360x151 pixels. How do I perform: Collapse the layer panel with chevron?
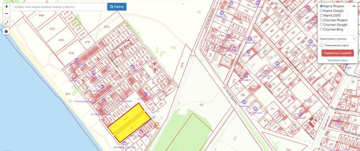point(354,6)
